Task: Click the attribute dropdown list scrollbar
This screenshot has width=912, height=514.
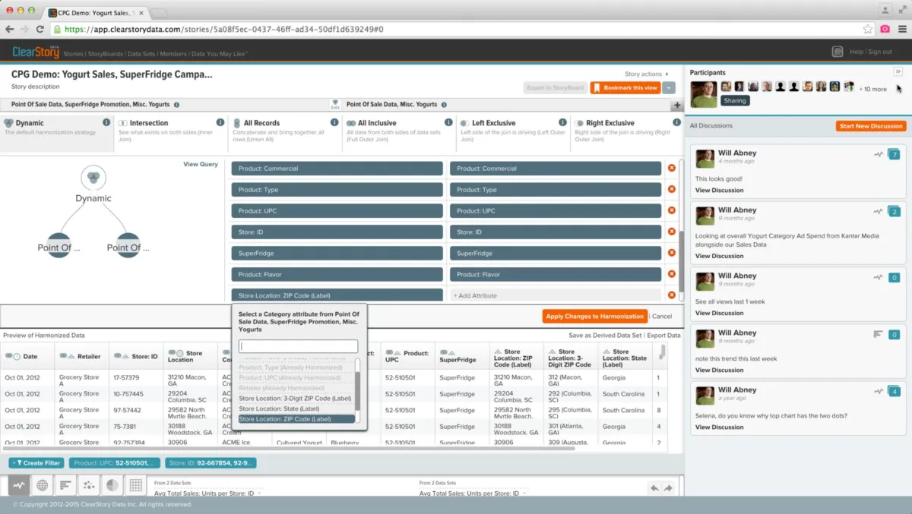Action: [358, 391]
